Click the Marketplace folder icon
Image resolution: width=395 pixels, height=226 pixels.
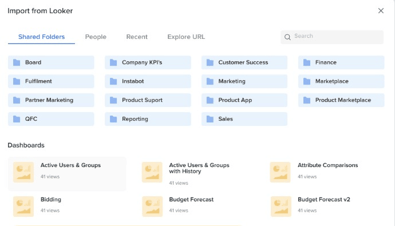pyautogui.click(x=307, y=81)
